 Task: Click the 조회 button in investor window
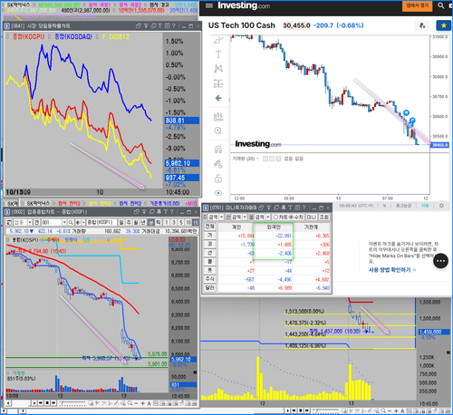click(x=324, y=217)
